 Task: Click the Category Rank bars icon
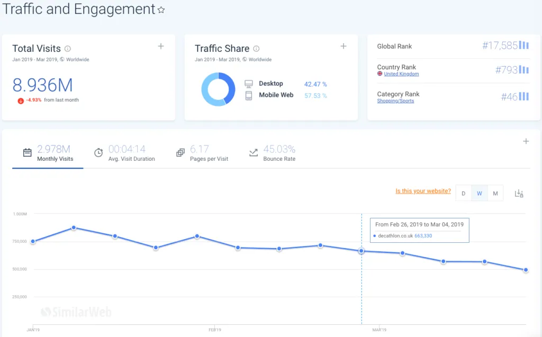tap(524, 96)
